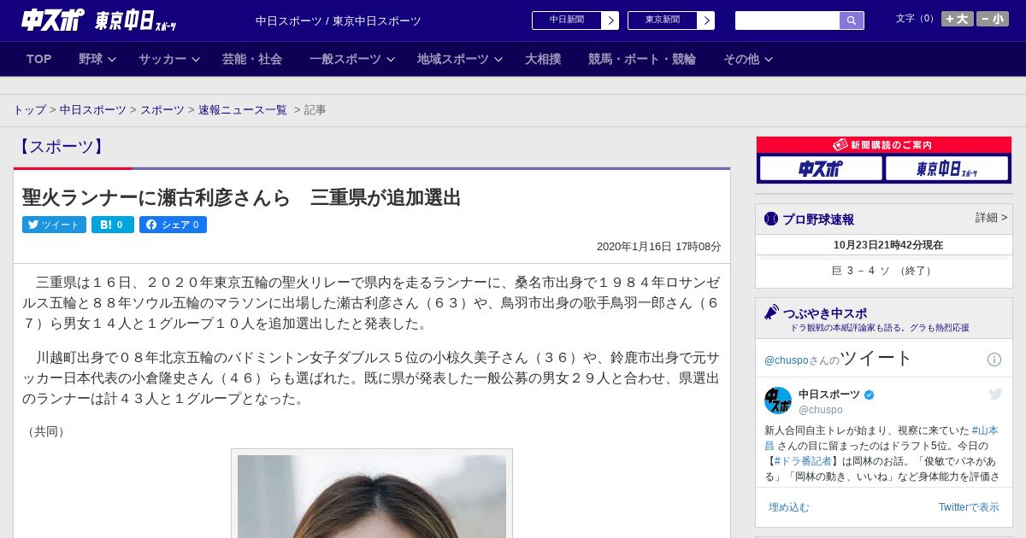The image size is (1026, 538).
Task: Click the arrow beside 中日新聞
Action: click(x=610, y=20)
